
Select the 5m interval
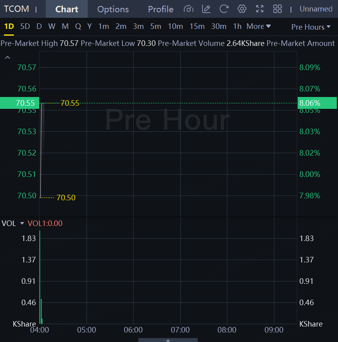coord(156,27)
